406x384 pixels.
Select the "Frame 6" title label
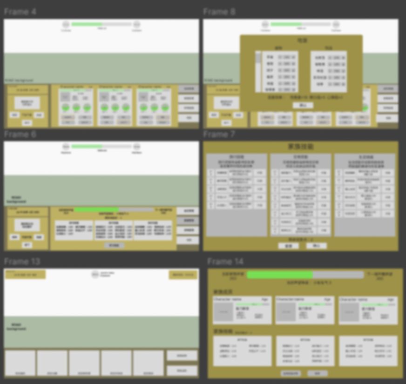click(x=20, y=134)
